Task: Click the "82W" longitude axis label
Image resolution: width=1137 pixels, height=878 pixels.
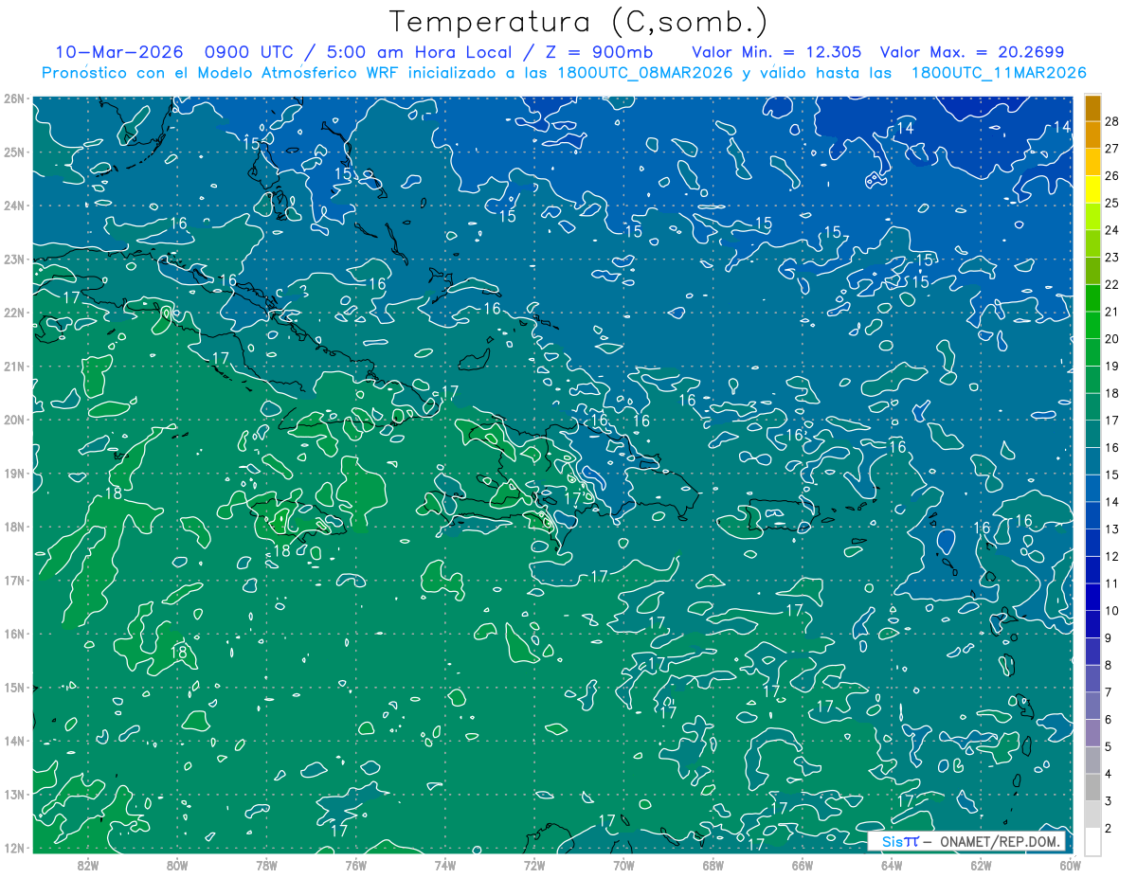Action: pos(88,865)
